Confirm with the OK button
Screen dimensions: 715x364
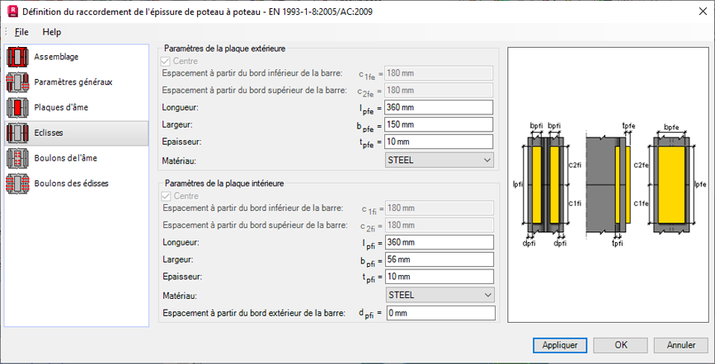pos(620,345)
